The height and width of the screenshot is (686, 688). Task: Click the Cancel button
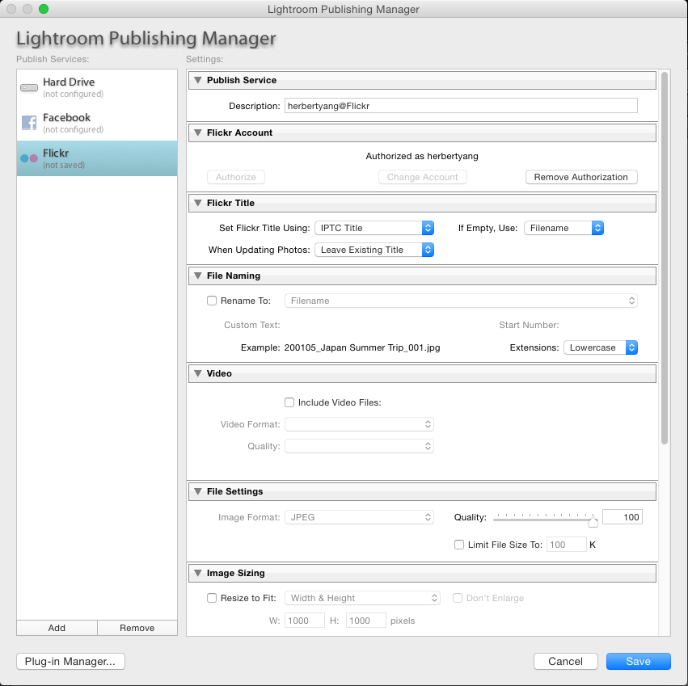pos(566,662)
